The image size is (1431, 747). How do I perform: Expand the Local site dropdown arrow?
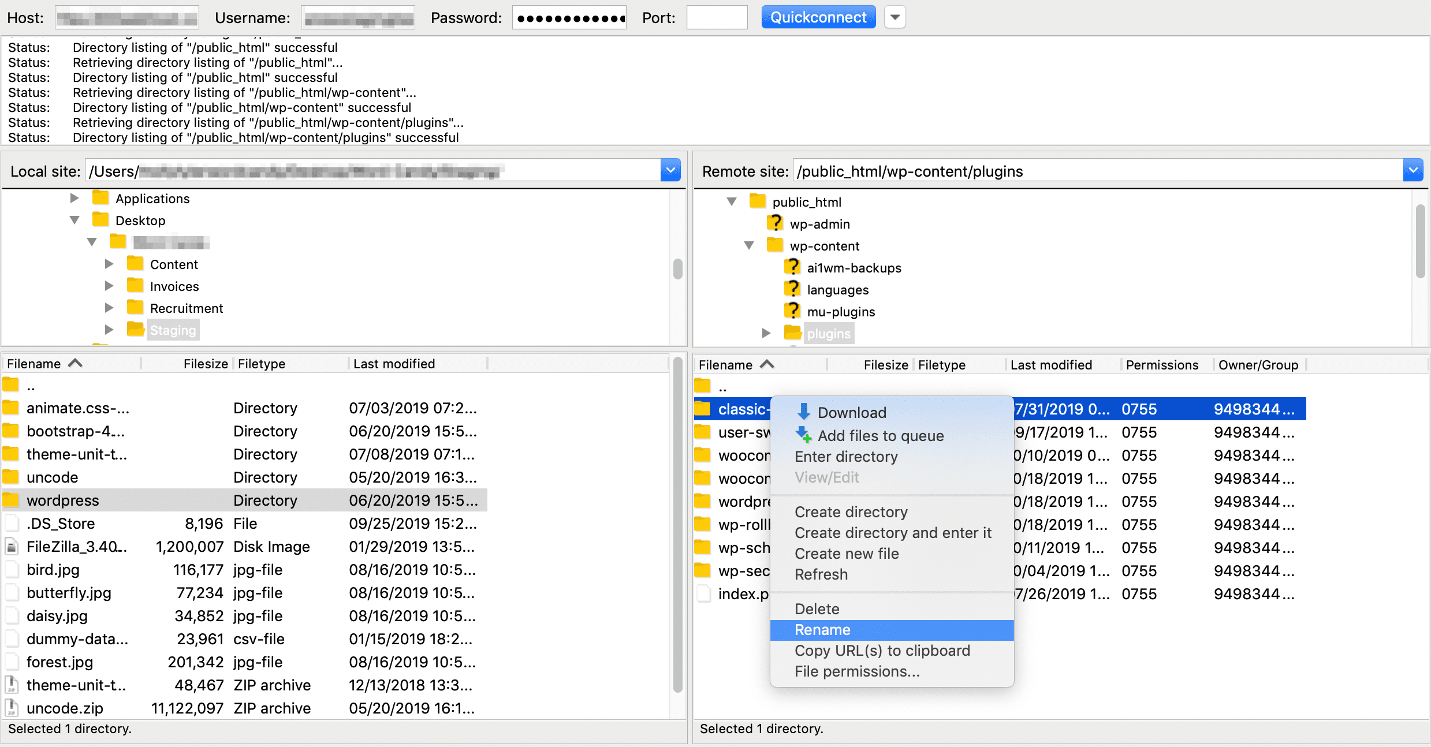point(670,171)
